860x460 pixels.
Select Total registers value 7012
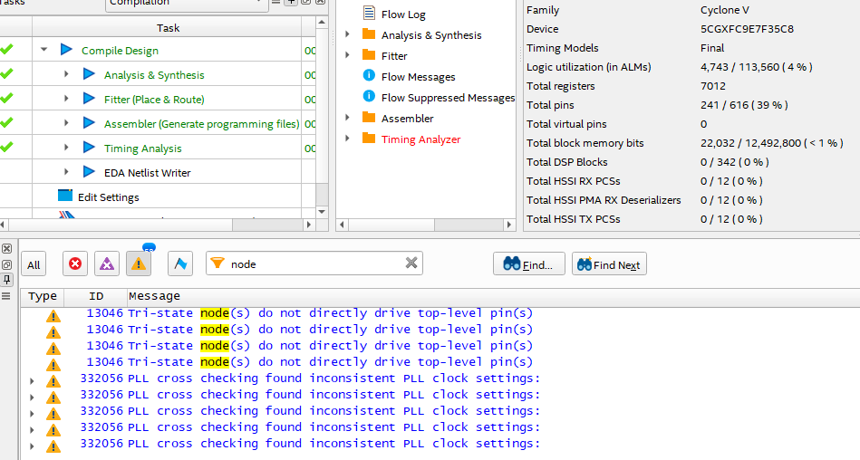(712, 86)
